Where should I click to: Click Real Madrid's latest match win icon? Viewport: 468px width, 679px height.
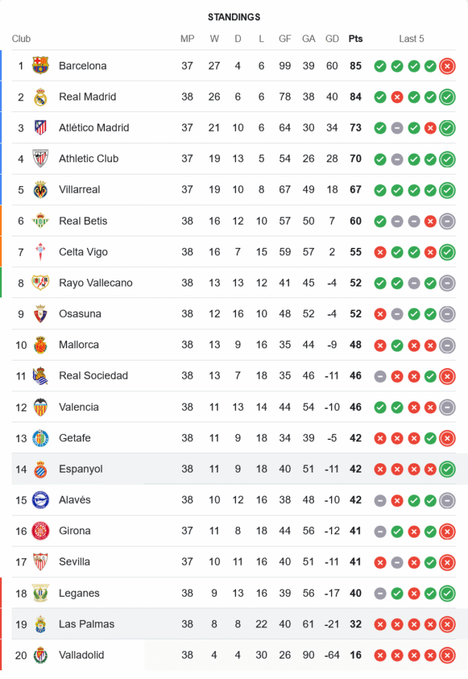coord(447,97)
